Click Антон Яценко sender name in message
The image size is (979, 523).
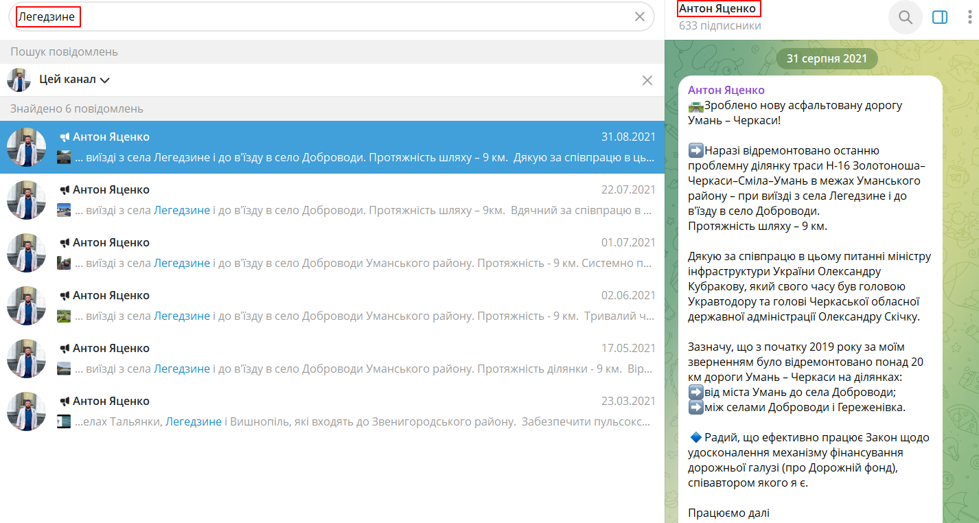pyautogui.click(x=726, y=91)
